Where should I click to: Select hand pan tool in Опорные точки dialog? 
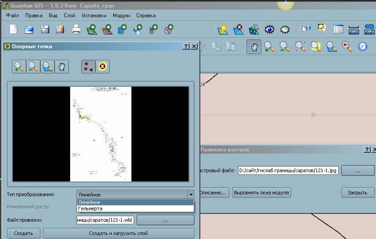[x=63, y=66]
